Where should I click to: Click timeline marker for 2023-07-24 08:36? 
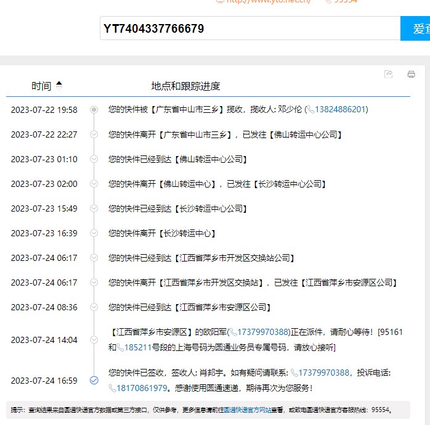[94, 307]
